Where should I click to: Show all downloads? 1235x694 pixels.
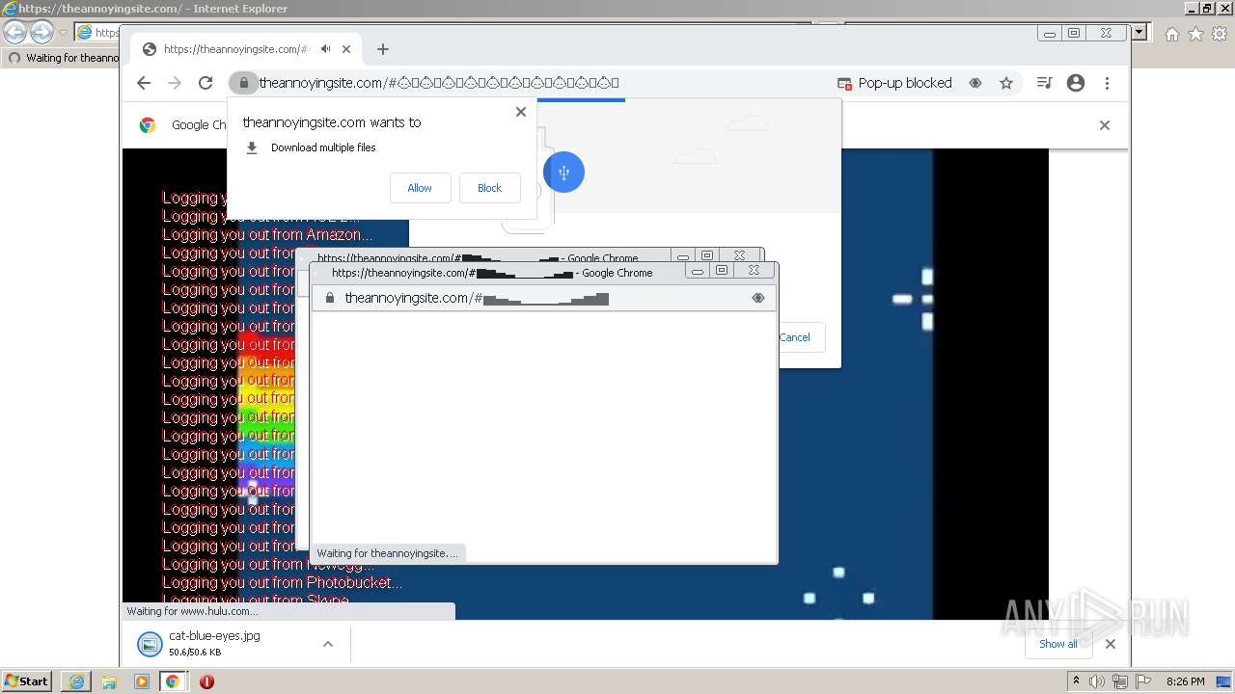point(1058,644)
